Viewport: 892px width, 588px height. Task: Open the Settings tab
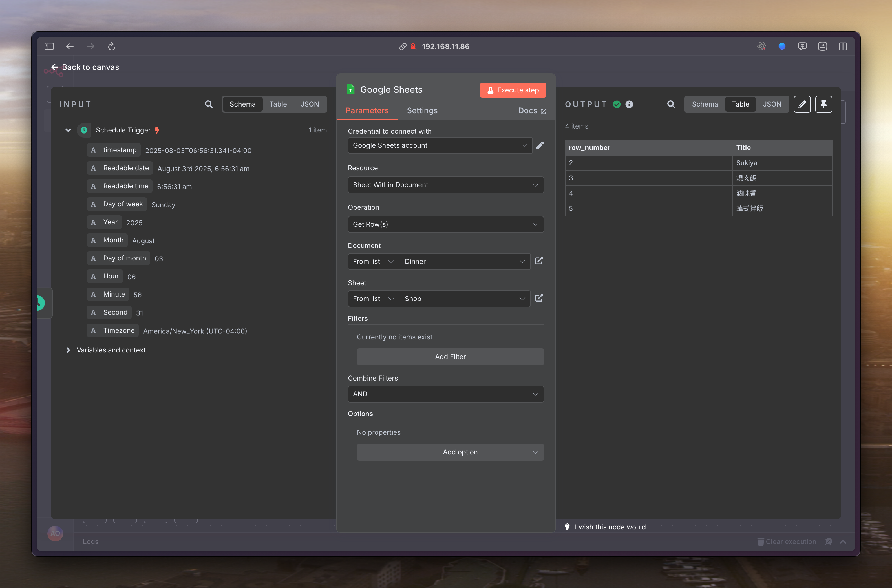(x=422, y=110)
